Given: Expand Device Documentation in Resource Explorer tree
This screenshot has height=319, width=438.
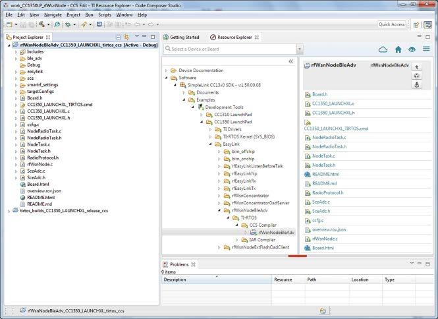Looking at the screenshot, I should pos(167,71).
